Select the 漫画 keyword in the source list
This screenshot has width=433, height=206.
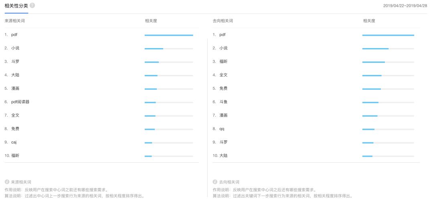tap(15, 89)
